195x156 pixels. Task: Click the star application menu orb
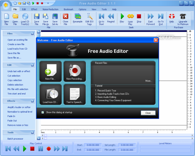[6, 5]
